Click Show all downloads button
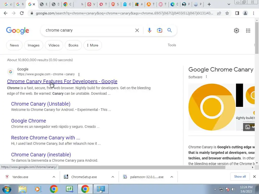This screenshot has height=194, width=259. click(x=240, y=177)
